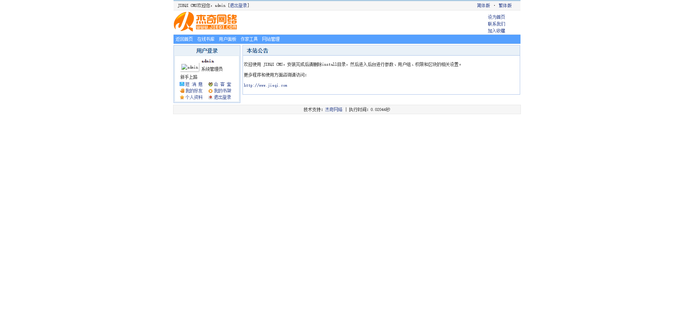This screenshot has width=694, height=332.
Task: Click the guest room icon beside 会客室
Action: coord(210,85)
